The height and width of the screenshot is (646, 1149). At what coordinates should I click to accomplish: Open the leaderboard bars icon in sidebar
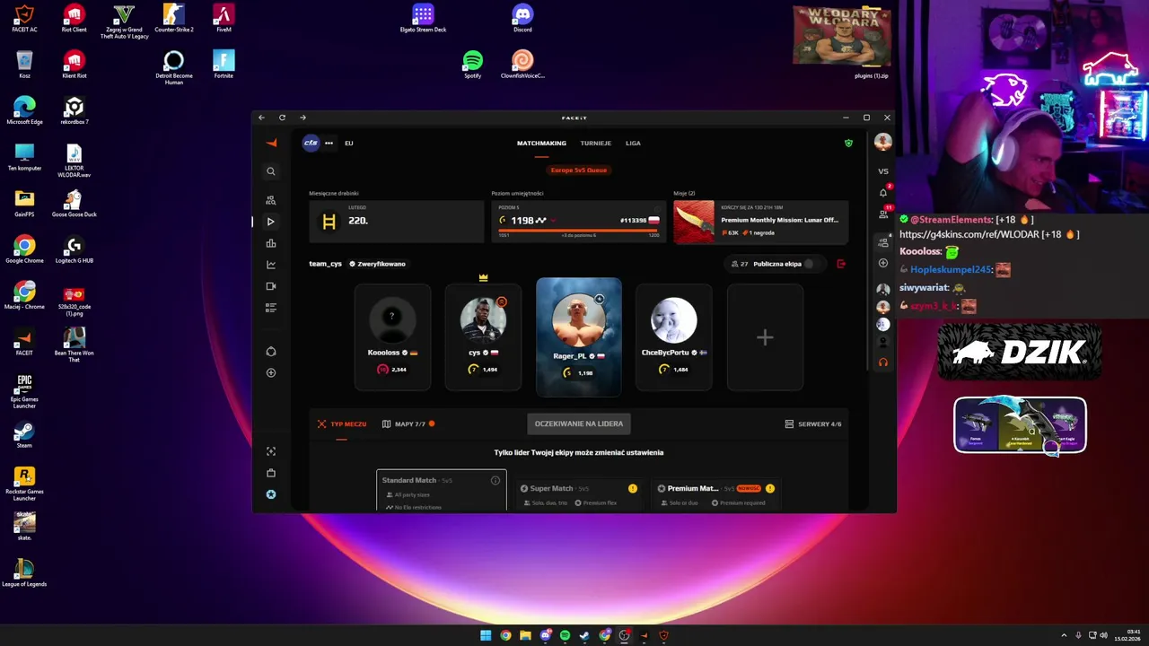click(271, 243)
